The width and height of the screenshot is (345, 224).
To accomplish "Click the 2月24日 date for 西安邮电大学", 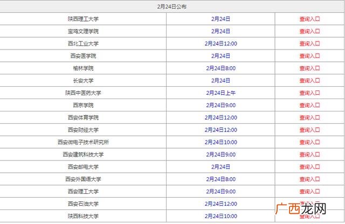I will (x=220, y=166).
